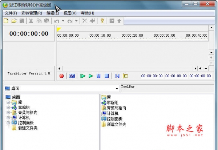218x150 pixels.
Task: Open the Undo history dropdown arrow
Action: pyautogui.click(x=63, y=21)
